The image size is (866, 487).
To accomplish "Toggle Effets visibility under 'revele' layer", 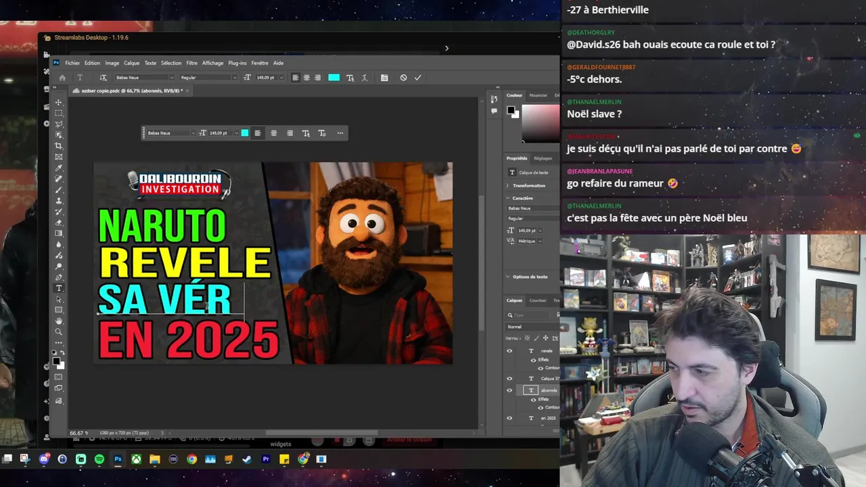I will (x=533, y=360).
